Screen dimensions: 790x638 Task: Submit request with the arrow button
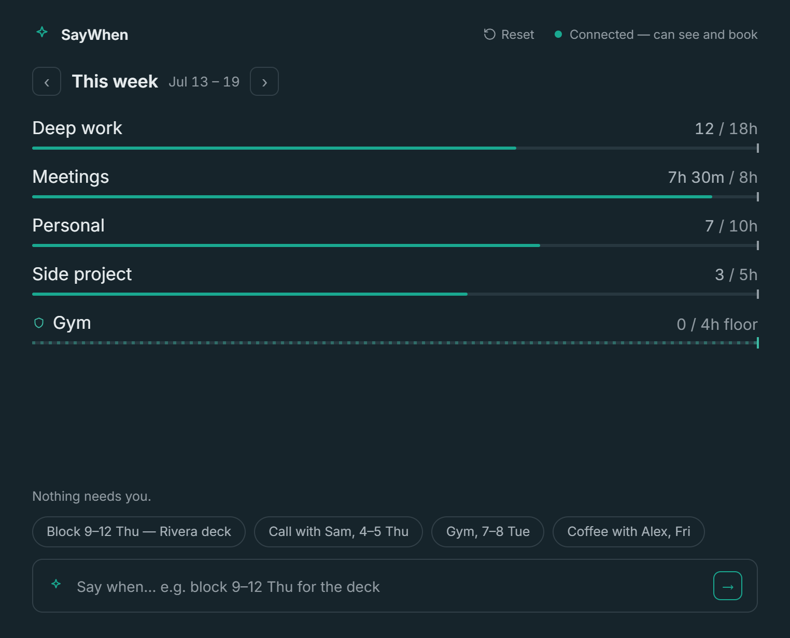click(x=728, y=586)
